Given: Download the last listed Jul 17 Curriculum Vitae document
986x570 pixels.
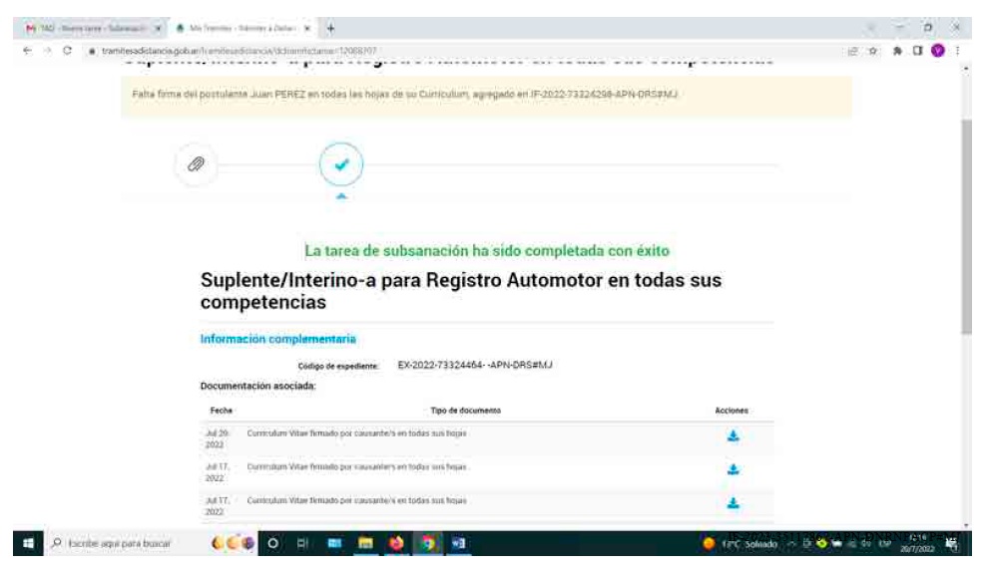Looking at the screenshot, I should click(x=734, y=503).
